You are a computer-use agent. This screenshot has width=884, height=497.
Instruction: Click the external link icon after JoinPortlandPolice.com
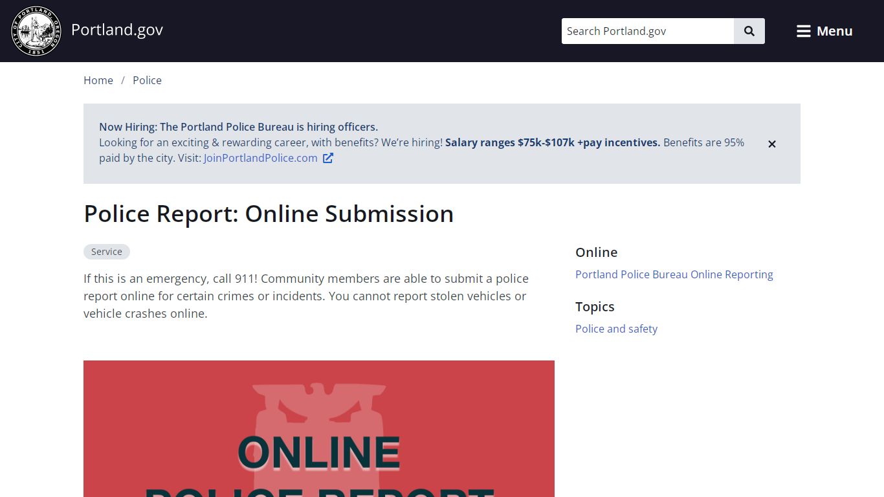pyautogui.click(x=328, y=158)
